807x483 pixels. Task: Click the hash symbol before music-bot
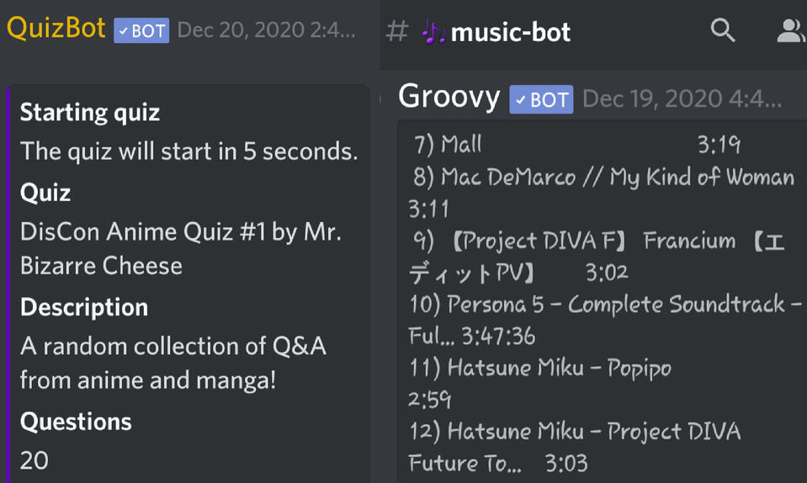pyautogui.click(x=397, y=32)
